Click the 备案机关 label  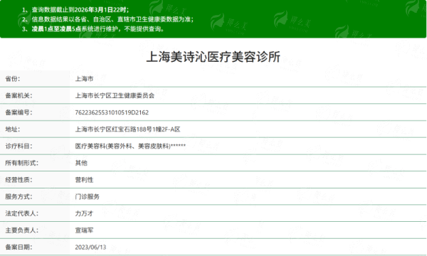[x=19, y=96]
